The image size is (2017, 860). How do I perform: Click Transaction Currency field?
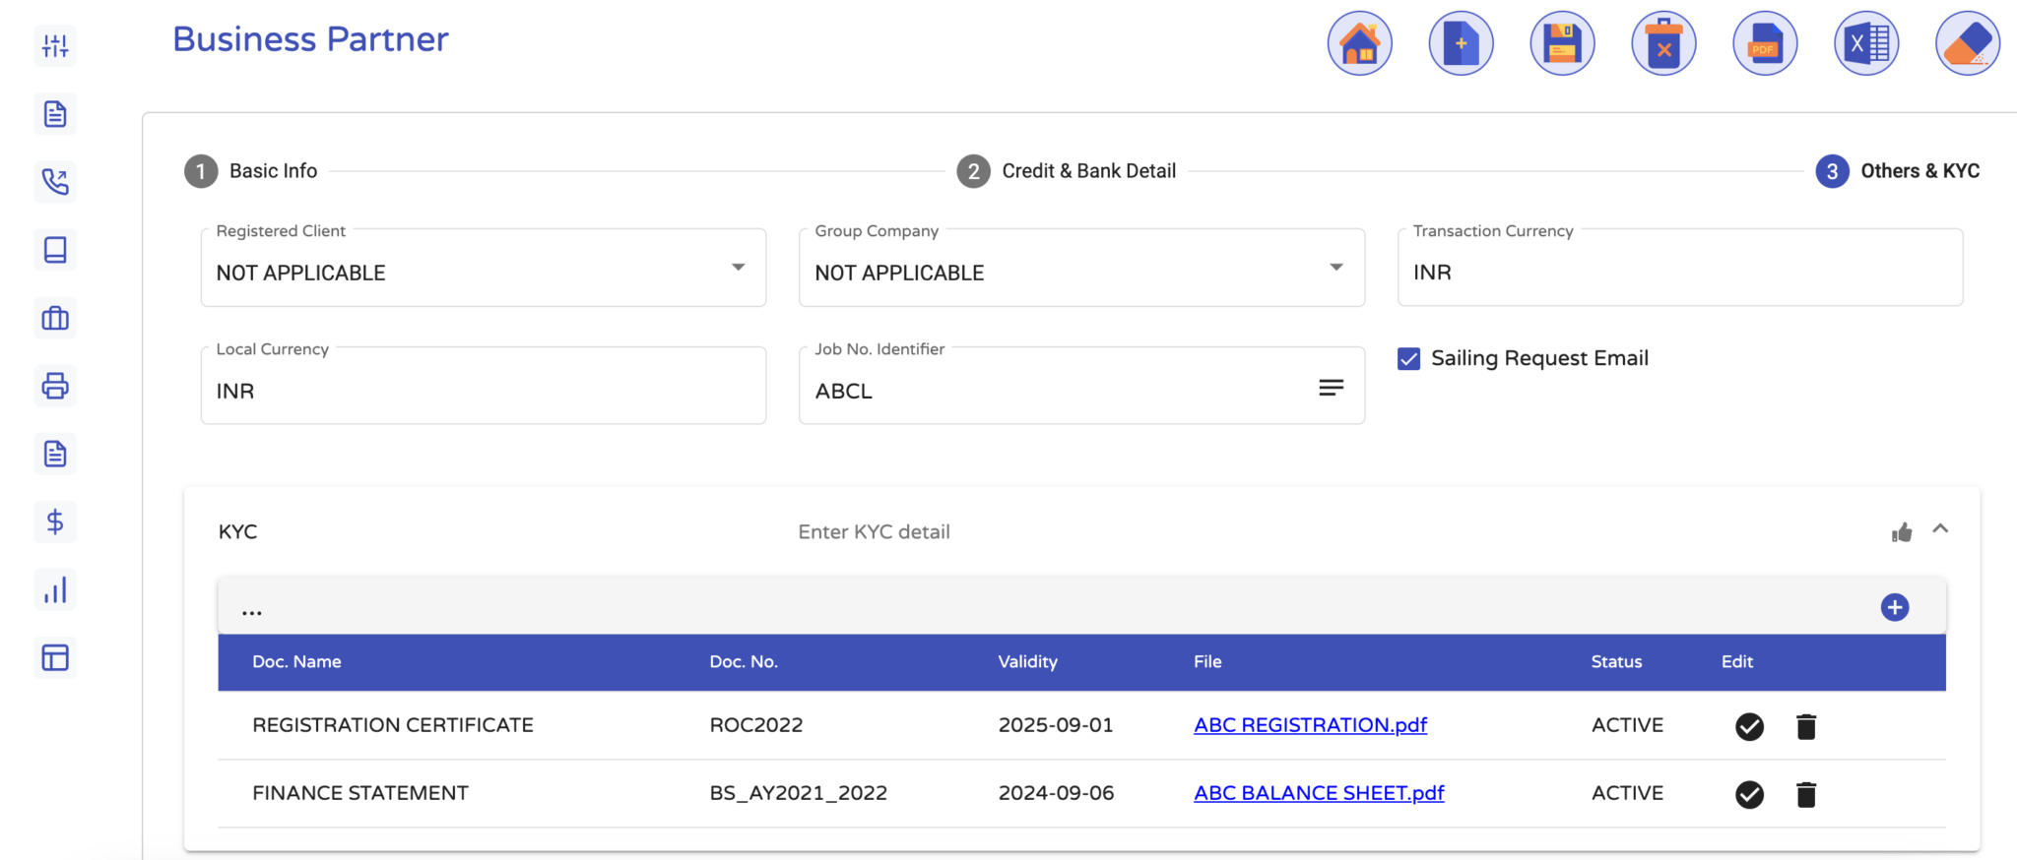pos(1680,268)
